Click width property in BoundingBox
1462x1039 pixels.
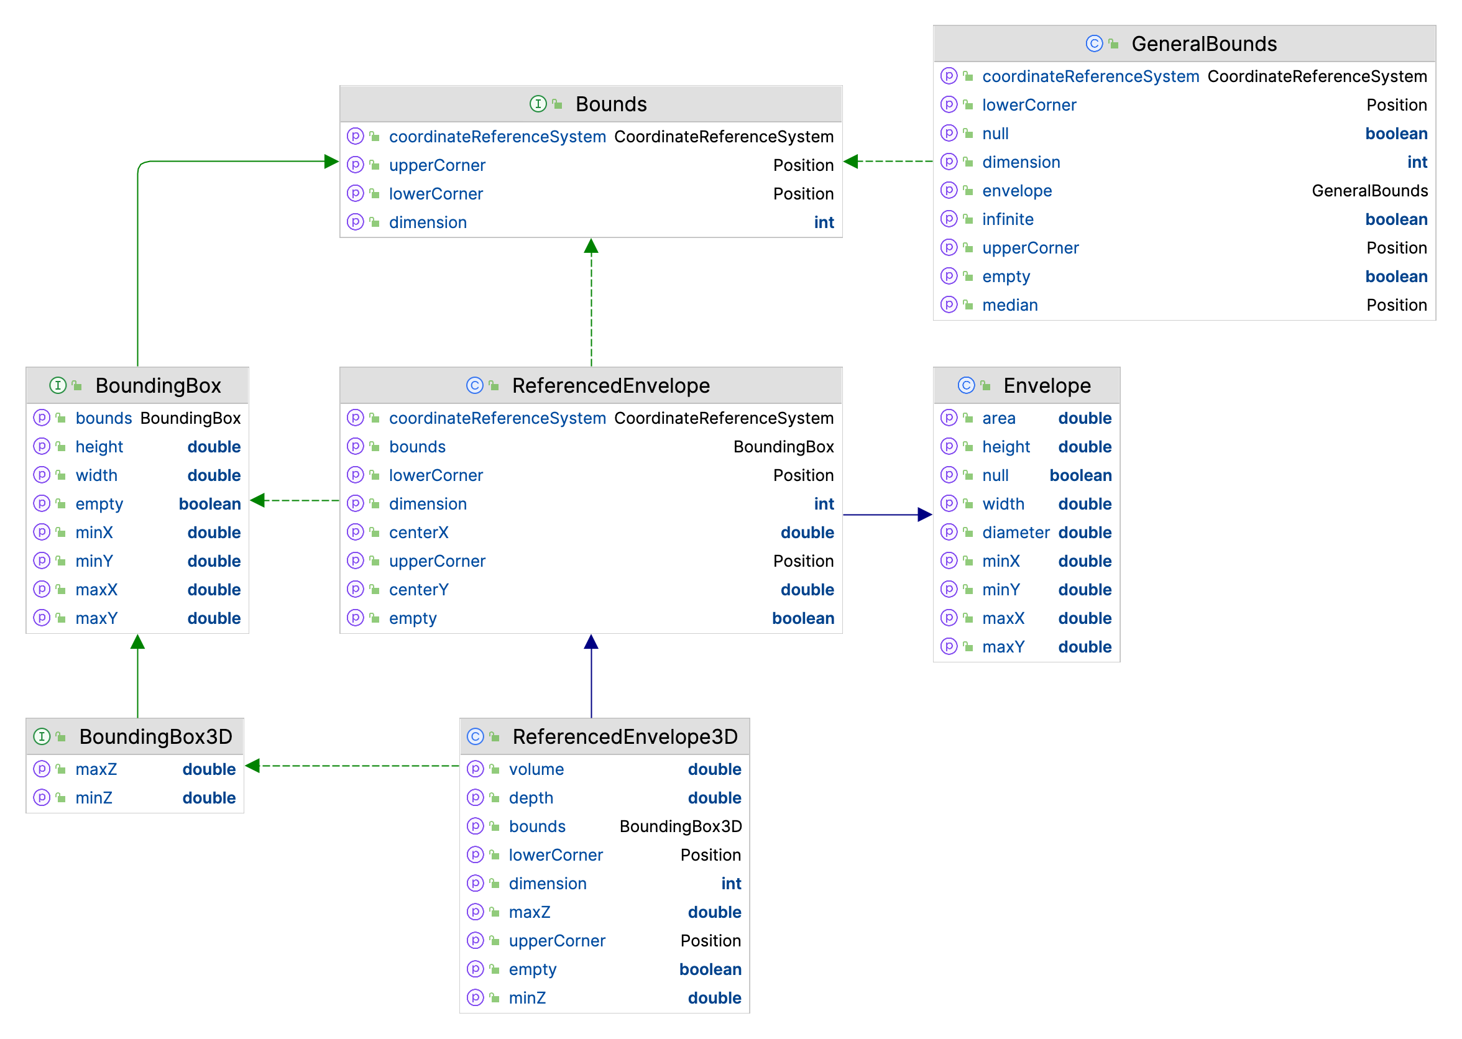[96, 475]
